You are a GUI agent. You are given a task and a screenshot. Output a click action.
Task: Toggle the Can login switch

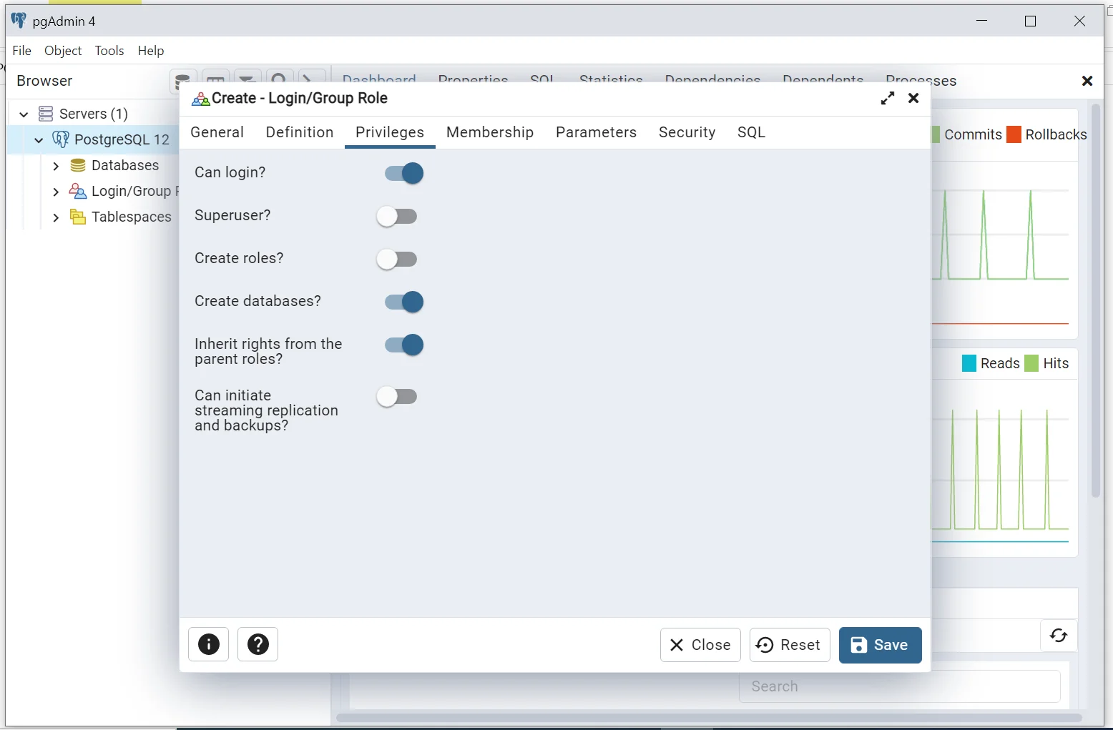(x=404, y=173)
